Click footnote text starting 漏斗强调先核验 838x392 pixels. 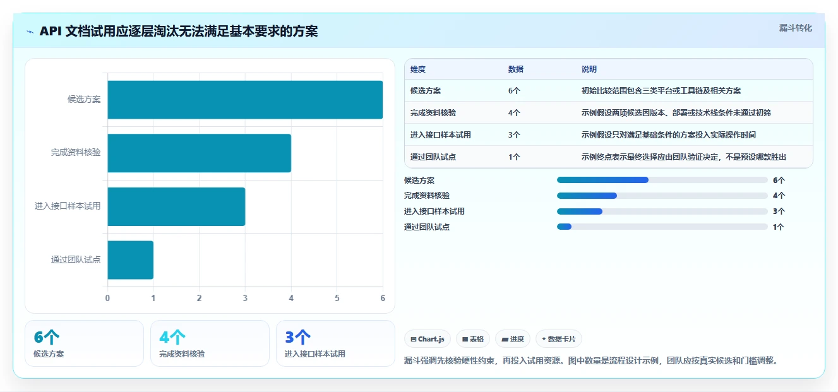pos(592,361)
